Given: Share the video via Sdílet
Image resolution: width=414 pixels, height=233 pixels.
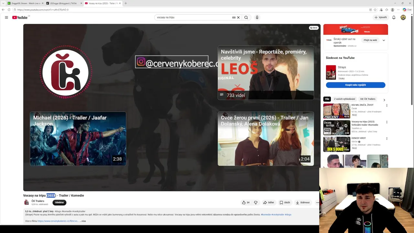Looking at the screenshot, I should coord(268,203).
